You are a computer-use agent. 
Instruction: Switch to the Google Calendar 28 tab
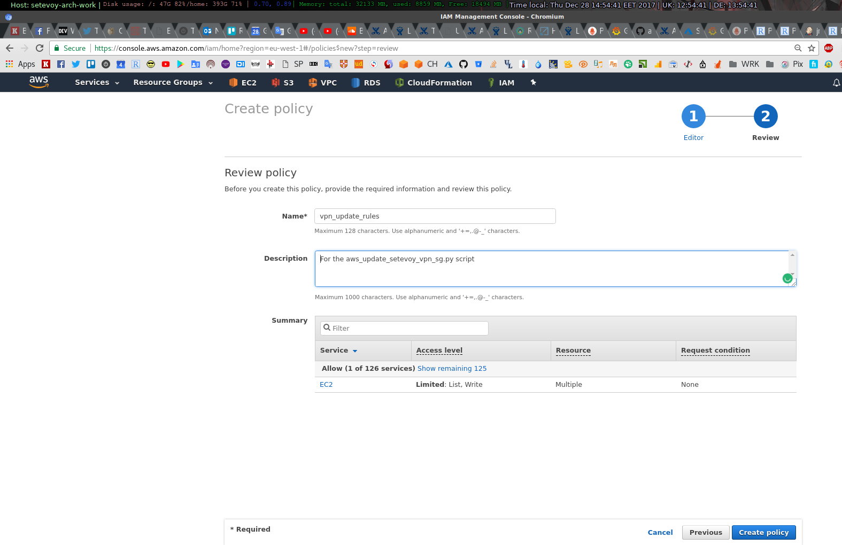click(259, 31)
